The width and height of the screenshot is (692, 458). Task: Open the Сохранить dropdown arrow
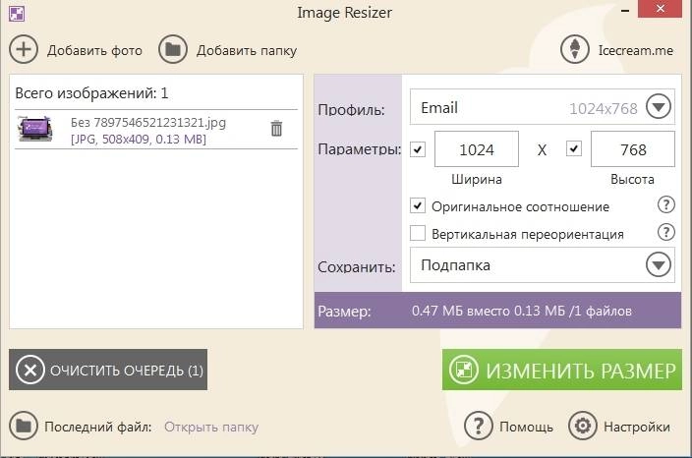(659, 264)
